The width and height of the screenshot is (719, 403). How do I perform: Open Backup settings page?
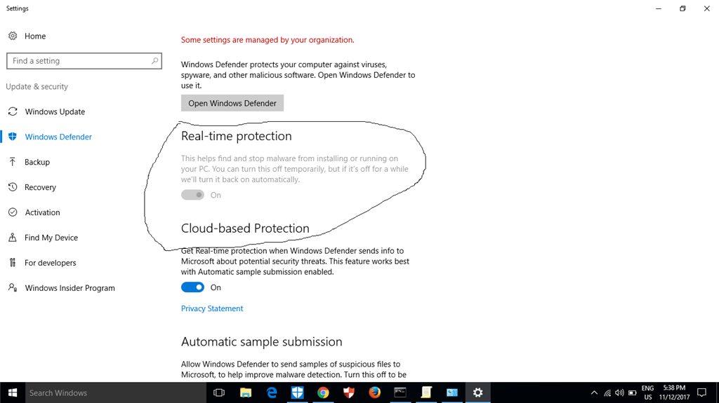(x=37, y=162)
